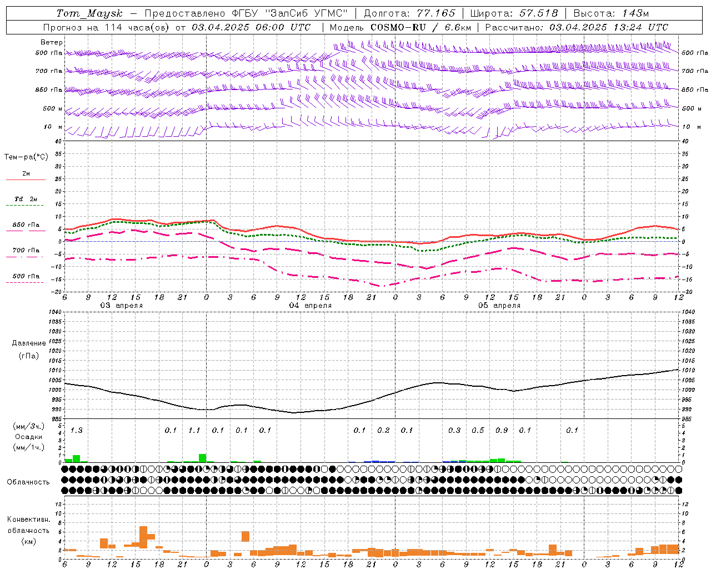711x569 pixels.
Task: Click the Ветер panel label
Action: point(52,42)
